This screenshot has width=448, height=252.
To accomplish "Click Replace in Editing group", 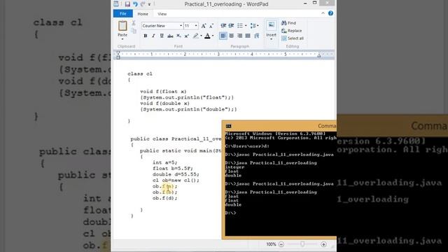I will pyautogui.click(x=291, y=31).
